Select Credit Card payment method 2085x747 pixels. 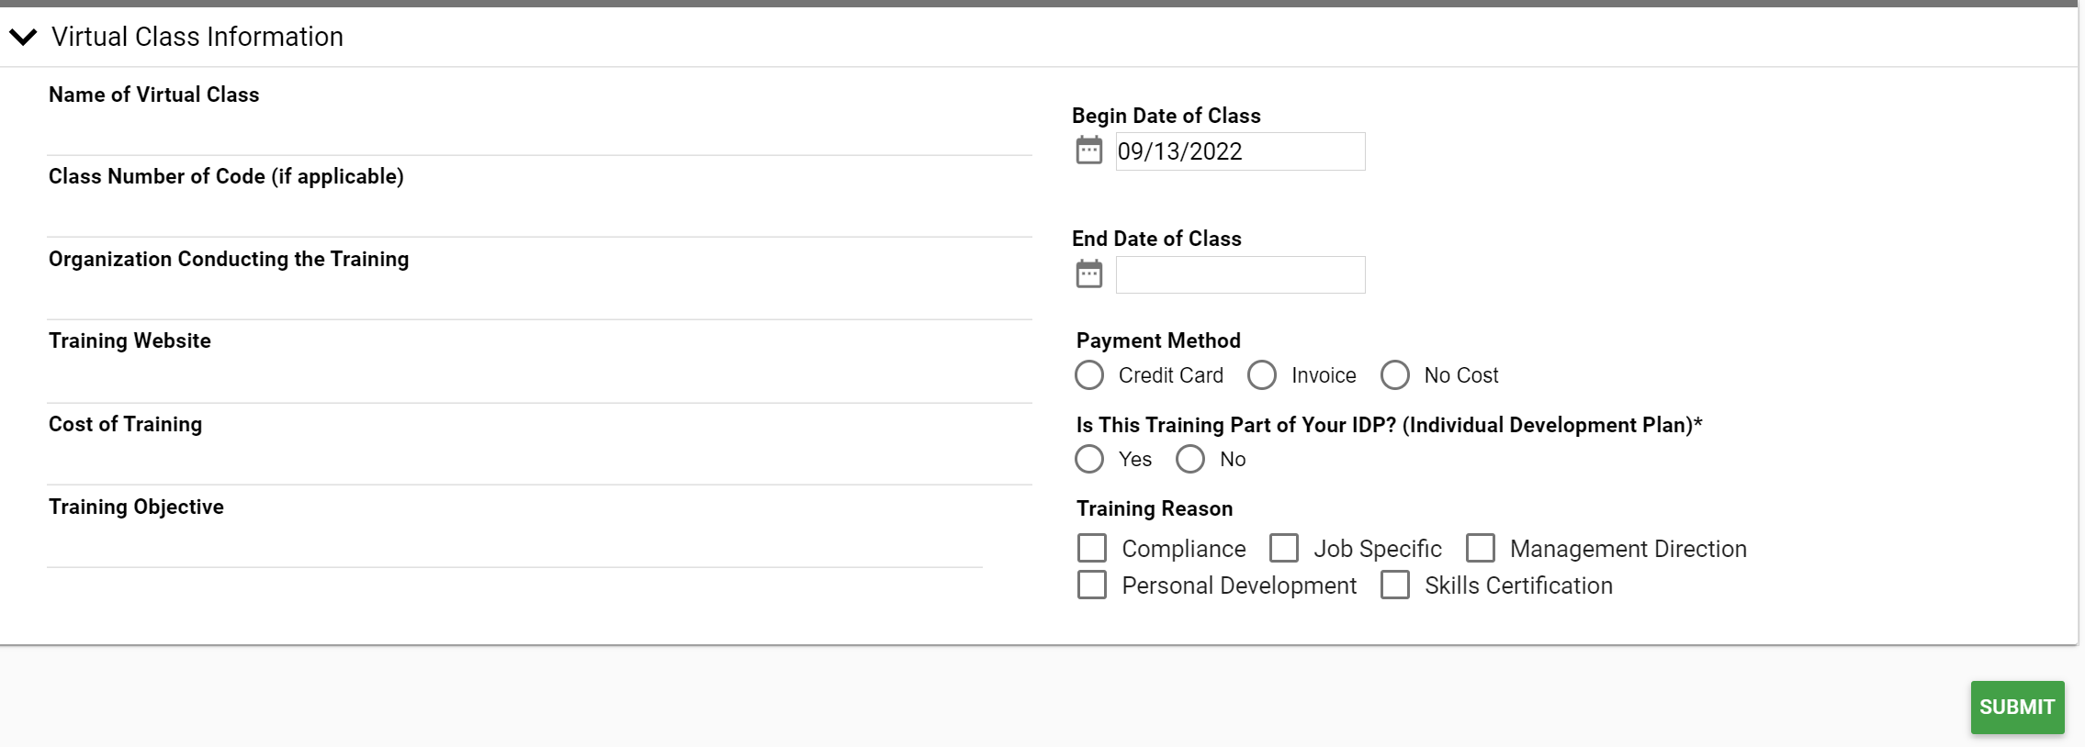pyautogui.click(x=1089, y=375)
